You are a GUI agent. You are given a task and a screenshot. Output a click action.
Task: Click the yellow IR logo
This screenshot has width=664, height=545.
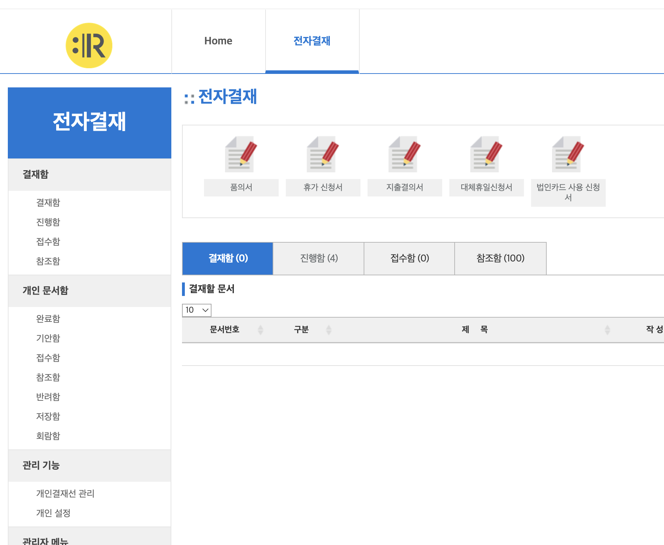click(x=89, y=45)
